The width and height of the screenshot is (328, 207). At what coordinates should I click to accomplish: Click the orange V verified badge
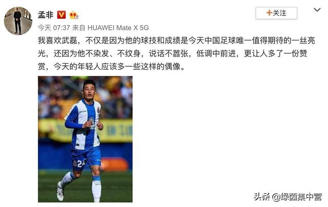[x=61, y=15]
